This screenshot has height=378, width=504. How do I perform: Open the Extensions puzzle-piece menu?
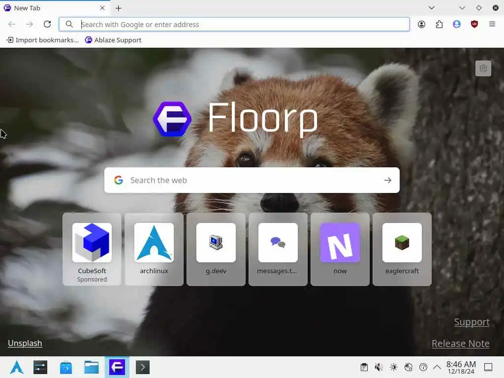(x=439, y=24)
